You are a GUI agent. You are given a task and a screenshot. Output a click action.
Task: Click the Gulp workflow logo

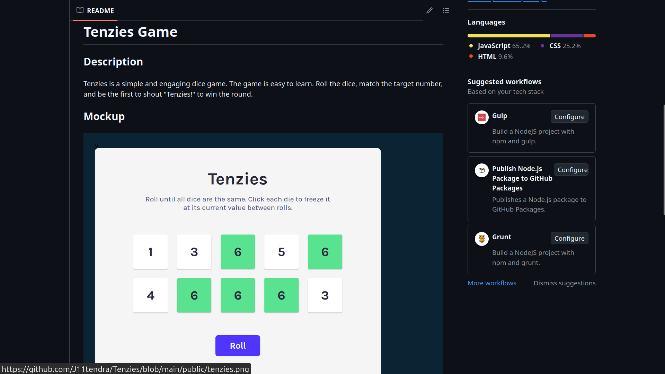coord(481,117)
